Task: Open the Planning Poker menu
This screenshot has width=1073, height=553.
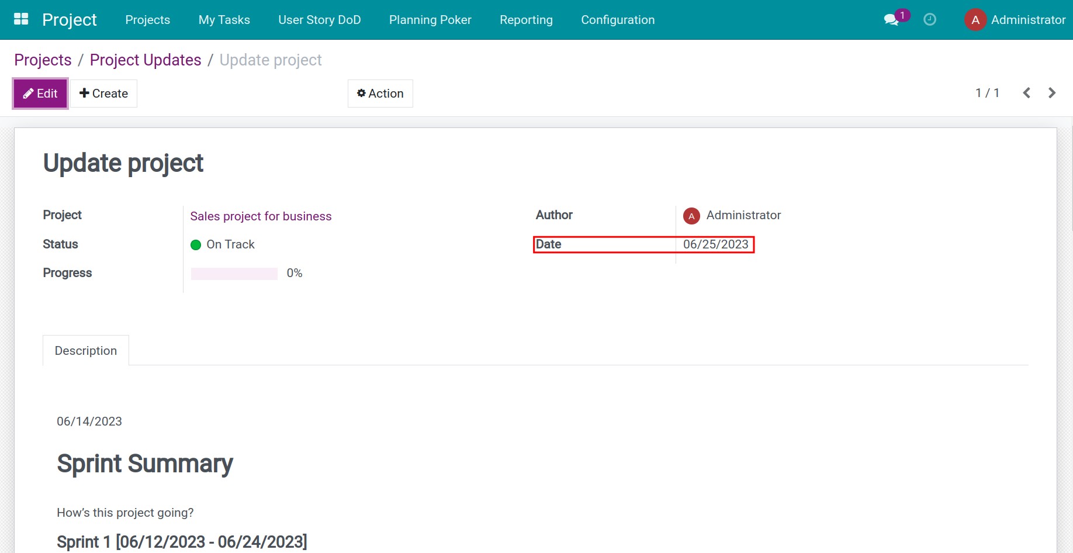Action: click(x=430, y=19)
